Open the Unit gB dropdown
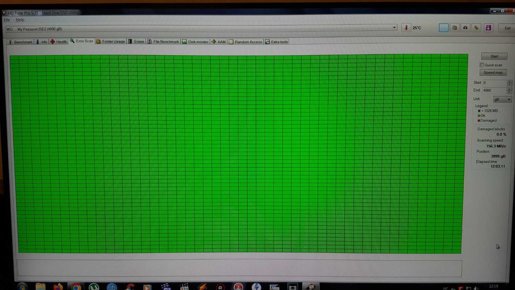 click(x=502, y=99)
